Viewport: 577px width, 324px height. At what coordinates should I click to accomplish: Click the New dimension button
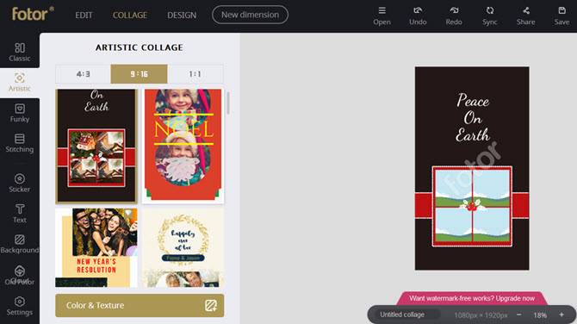click(250, 15)
